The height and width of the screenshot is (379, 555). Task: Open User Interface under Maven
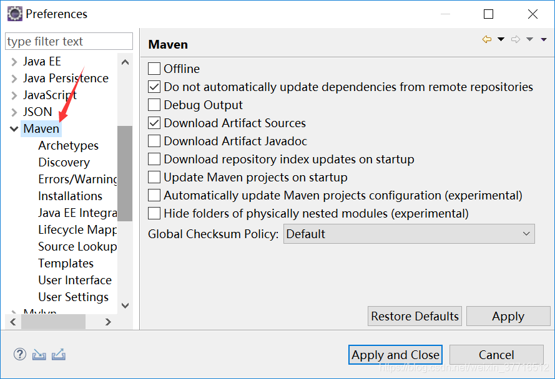(x=75, y=280)
